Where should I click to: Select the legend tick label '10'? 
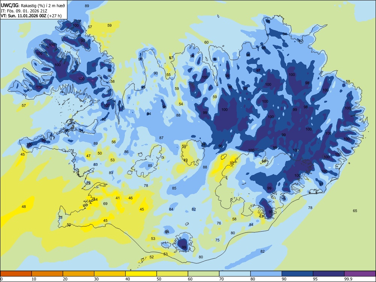coord(34,279)
